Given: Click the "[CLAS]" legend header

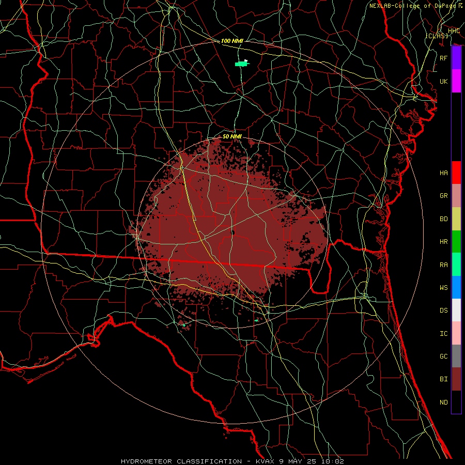Looking at the screenshot, I should (x=437, y=36).
